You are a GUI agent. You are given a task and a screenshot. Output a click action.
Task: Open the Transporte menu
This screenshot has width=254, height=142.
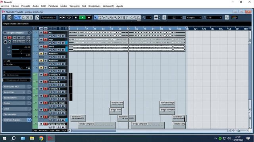coord(75,6)
